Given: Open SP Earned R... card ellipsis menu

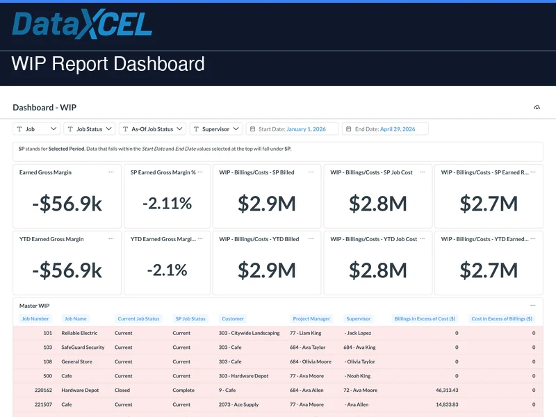Looking at the screenshot, I should coord(533,172).
